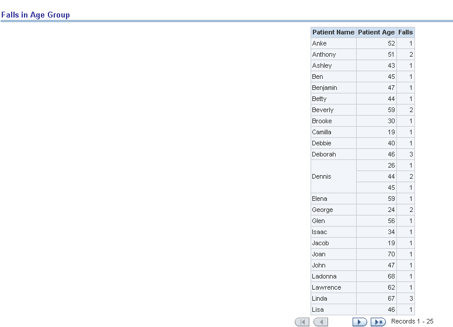The height and width of the screenshot is (327, 453).
Task: Click age 68 in Ladonna's row
Action: tap(377, 276)
